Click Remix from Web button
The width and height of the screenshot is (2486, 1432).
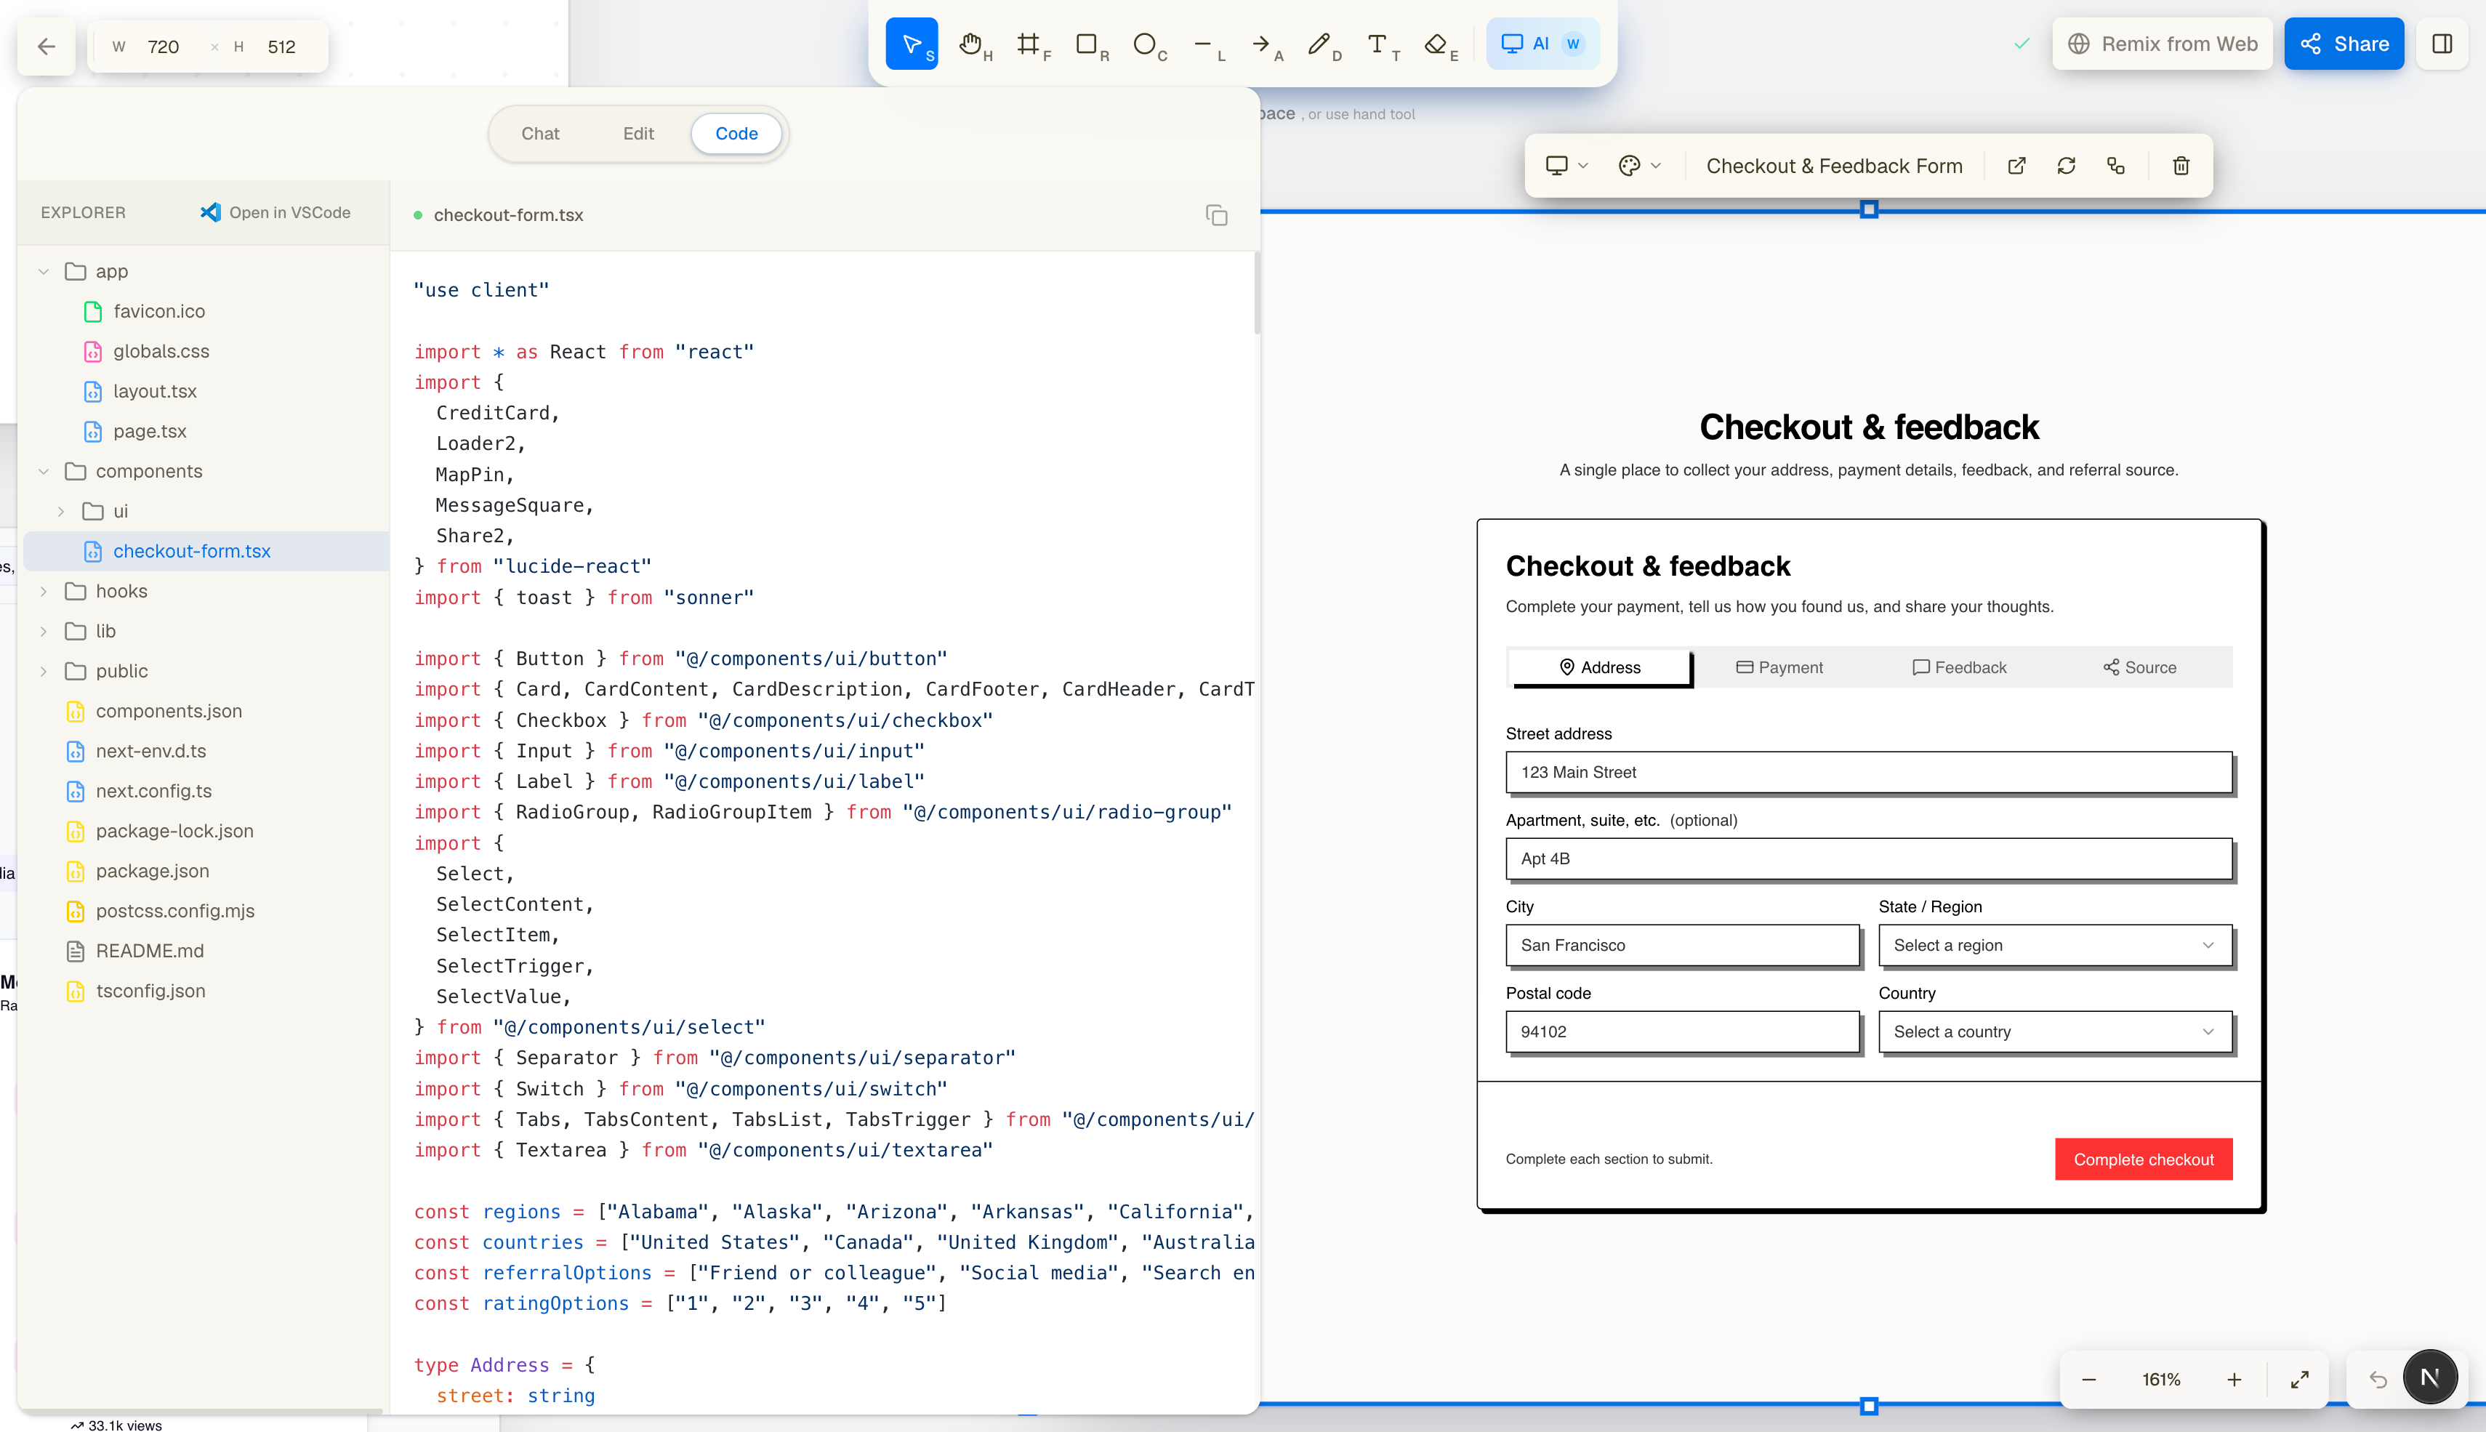point(2163,44)
